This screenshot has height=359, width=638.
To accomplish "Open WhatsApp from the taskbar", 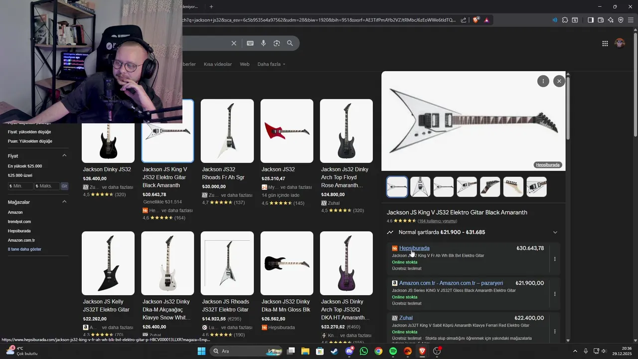I will pos(364,351).
